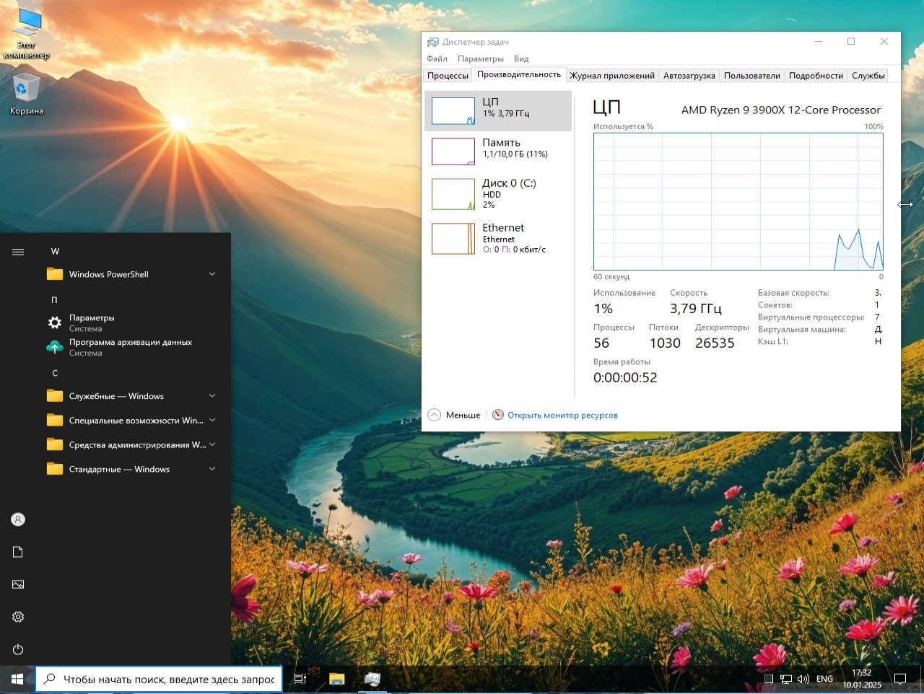
Task: Expand the Специальные возможности chevron
Action: (212, 420)
